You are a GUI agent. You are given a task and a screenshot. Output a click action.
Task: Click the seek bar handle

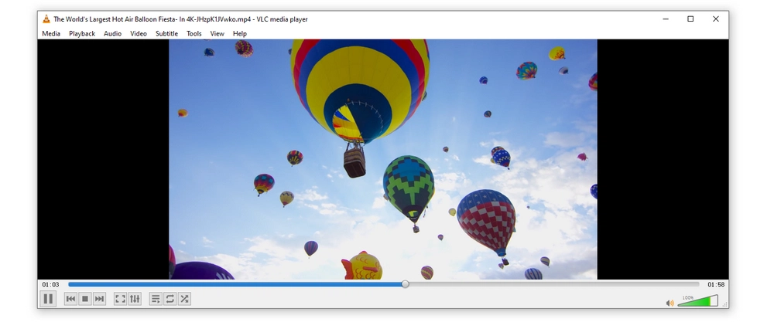405,284
